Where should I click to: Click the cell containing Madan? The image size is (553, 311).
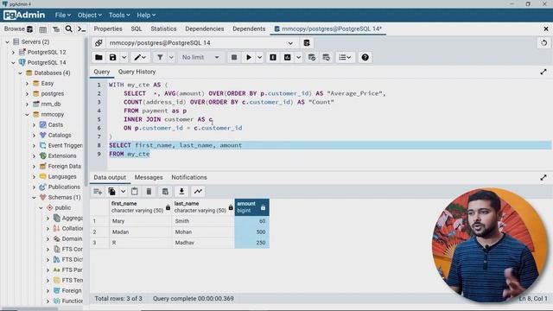click(x=140, y=232)
